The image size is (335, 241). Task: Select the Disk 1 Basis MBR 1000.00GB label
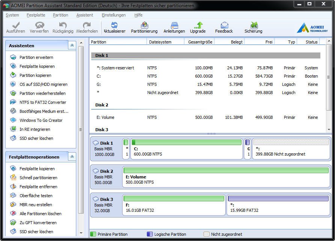click(106, 149)
